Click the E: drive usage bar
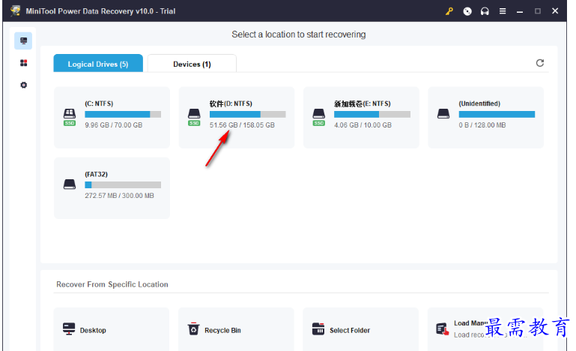This screenshot has height=351, width=576. (x=372, y=115)
